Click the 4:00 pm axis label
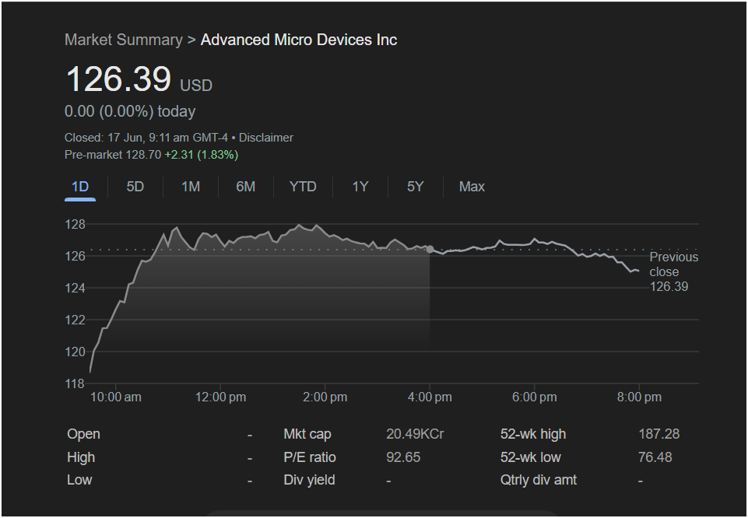748x518 pixels. coord(430,397)
